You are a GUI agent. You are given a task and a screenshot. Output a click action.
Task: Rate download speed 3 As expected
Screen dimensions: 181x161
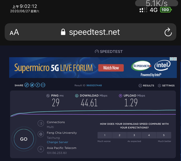(134, 135)
